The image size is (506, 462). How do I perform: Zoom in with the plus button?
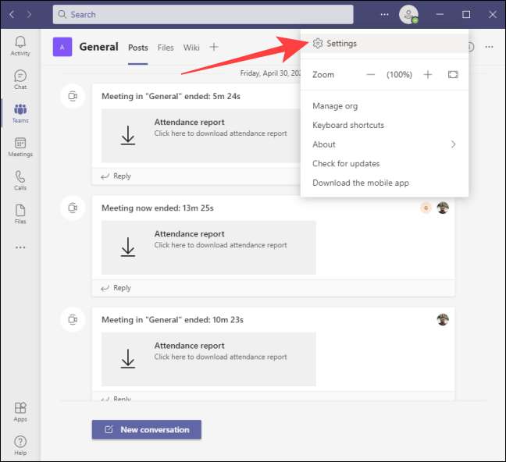pyautogui.click(x=428, y=75)
